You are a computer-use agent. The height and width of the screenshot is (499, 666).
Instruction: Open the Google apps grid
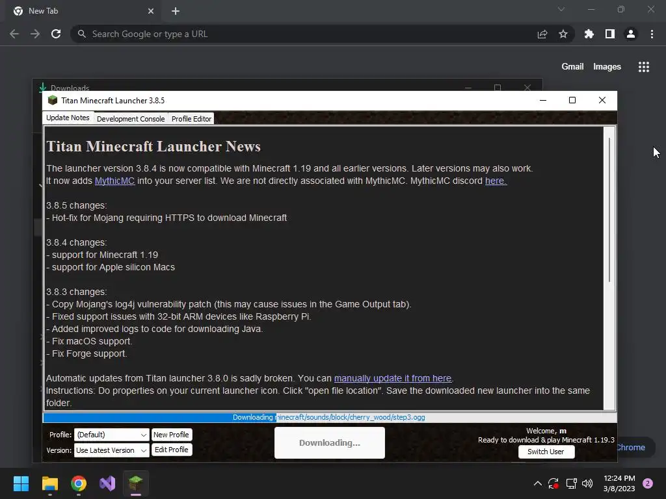pos(644,67)
